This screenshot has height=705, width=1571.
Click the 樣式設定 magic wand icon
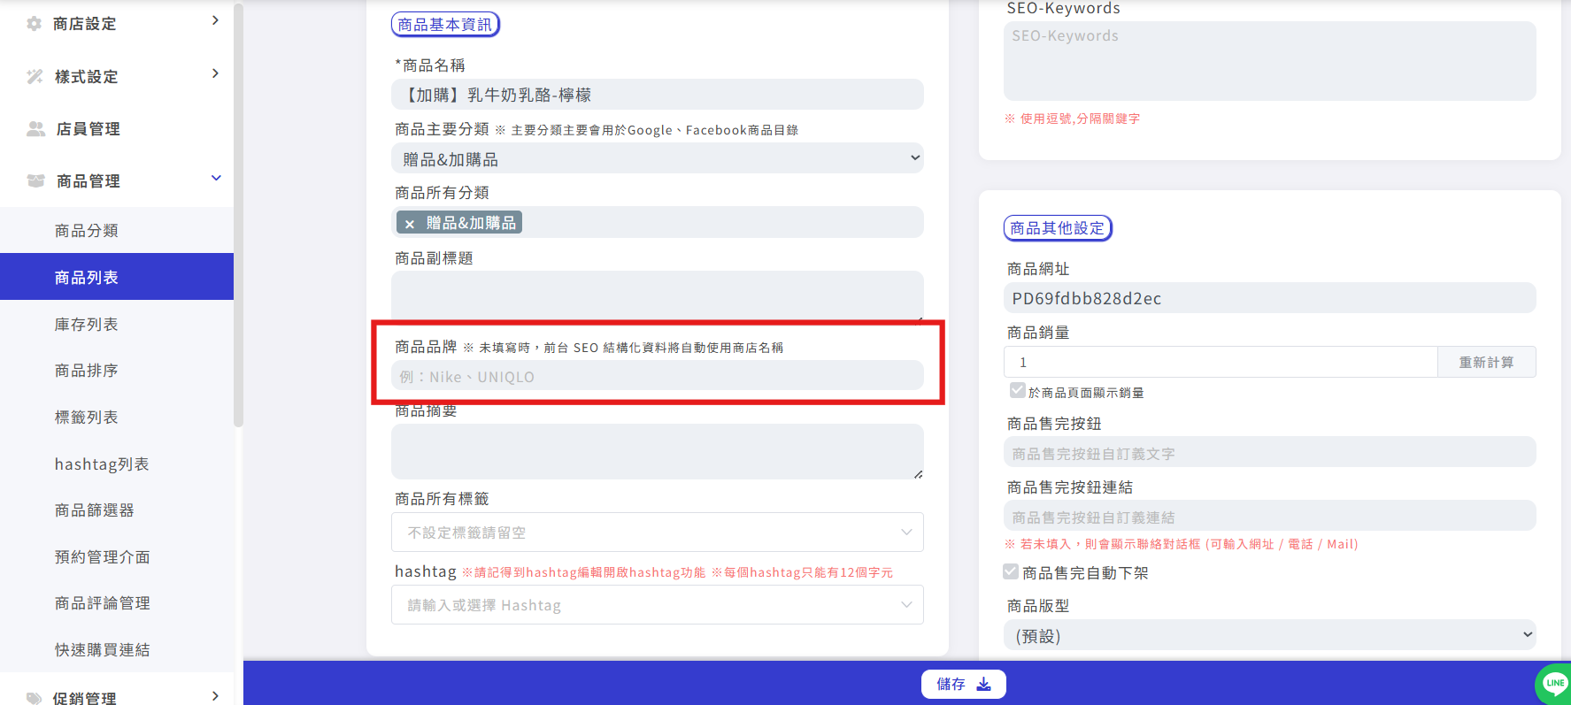35,77
